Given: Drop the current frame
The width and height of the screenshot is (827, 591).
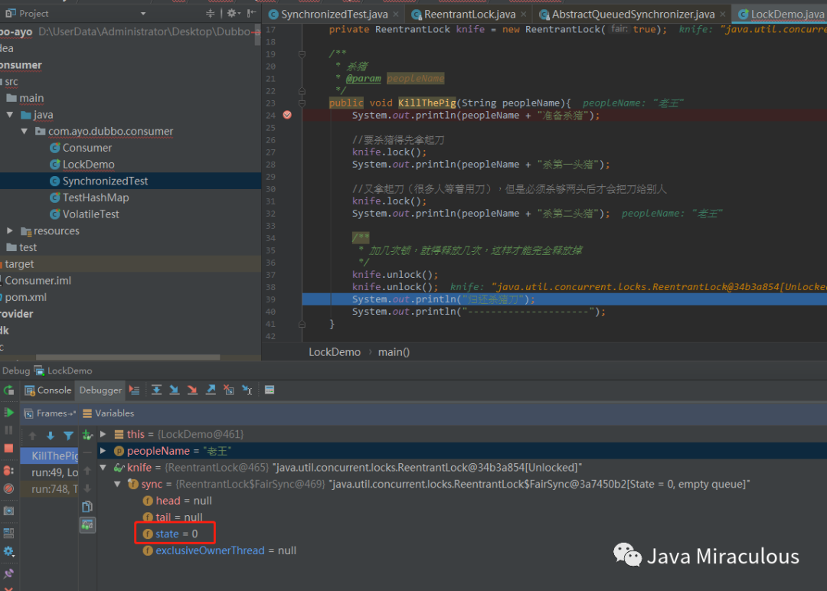Looking at the screenshot, I should [229, 390].
